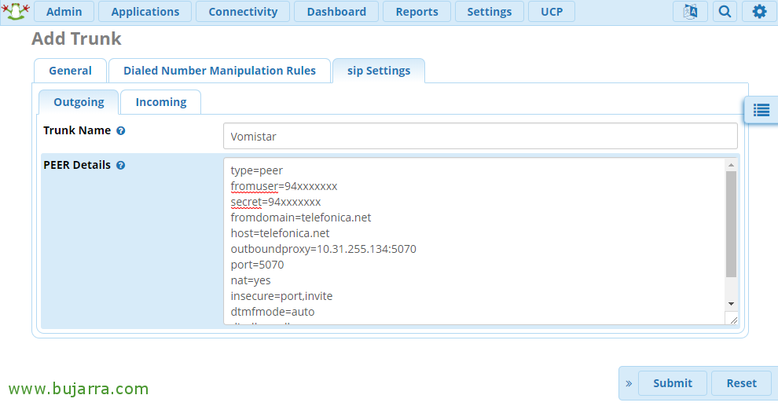Viewport: 778px width, 406px height.
Task: Click the PEER Details scrollbar up arrow
Action: coord(731,165)
